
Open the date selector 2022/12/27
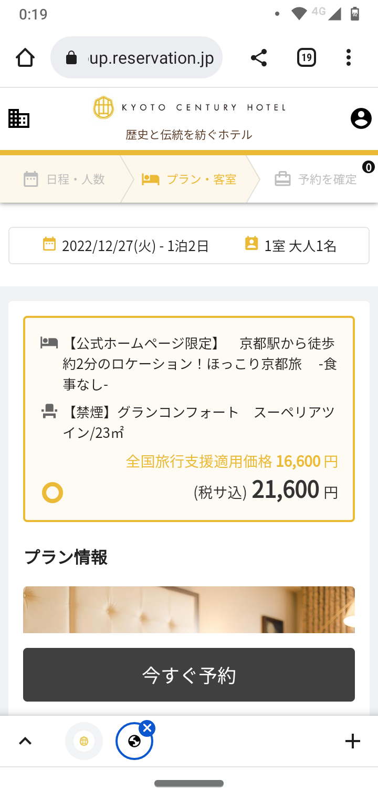tap(126, 245)
